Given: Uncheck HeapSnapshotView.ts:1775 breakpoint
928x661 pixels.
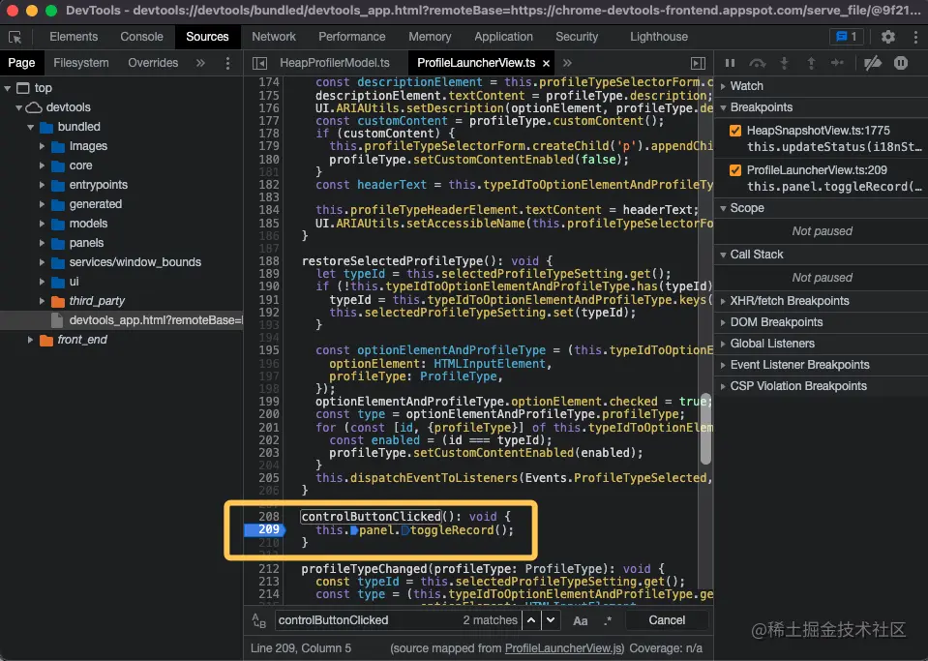Looking at the screenshot, I should (735, 131).
